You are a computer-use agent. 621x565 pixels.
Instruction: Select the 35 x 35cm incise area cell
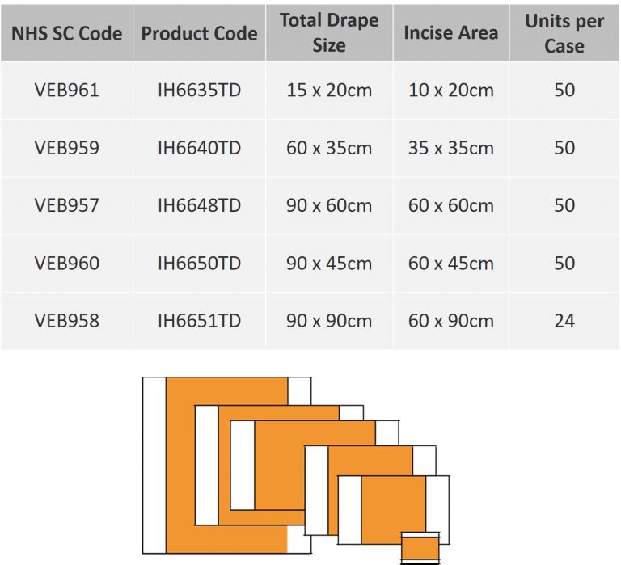[x=451, y=148]
